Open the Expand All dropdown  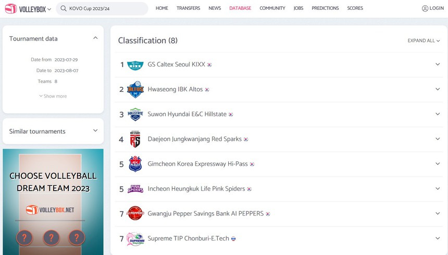click(x=424, y=41)
